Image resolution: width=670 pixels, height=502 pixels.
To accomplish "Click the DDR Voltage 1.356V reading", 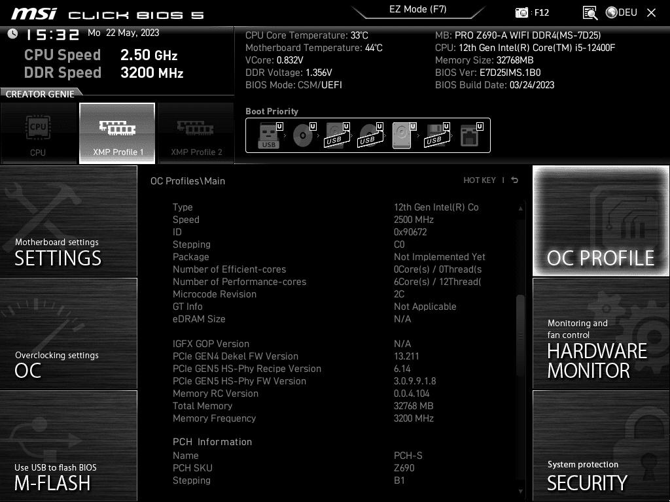I will click(x=289, y=73).
